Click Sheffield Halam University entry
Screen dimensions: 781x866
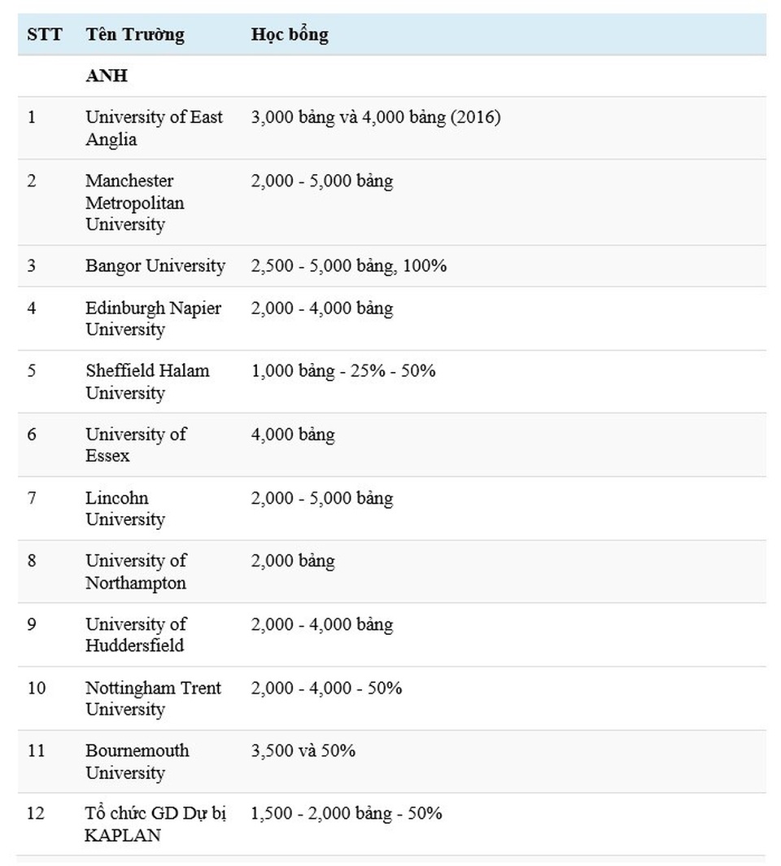pyautogui.click(x=147, y=382)
